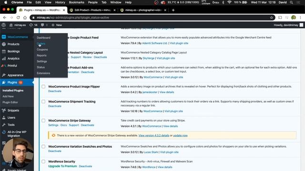Click the Products sidebar icon
The image size is (305, 171).
tap(4, 44)
